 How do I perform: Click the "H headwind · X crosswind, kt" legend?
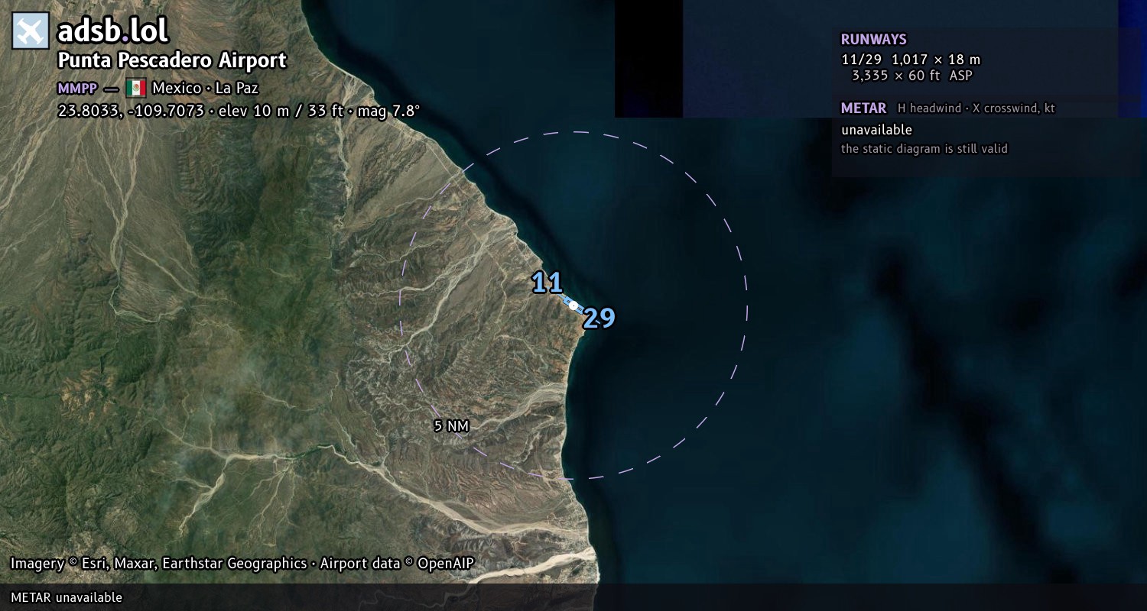click(x=976, y=108)
